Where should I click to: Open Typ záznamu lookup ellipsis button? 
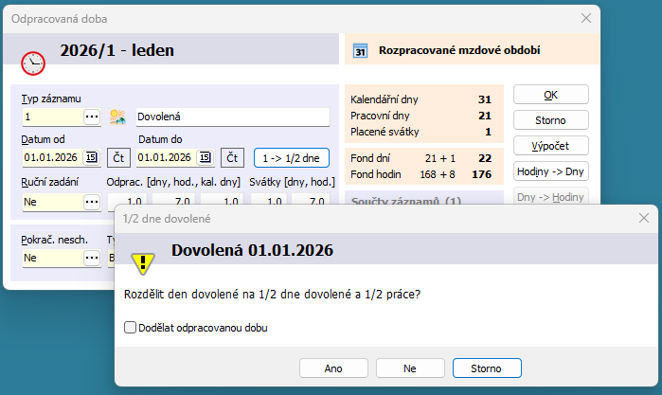(x=92, y=117)
